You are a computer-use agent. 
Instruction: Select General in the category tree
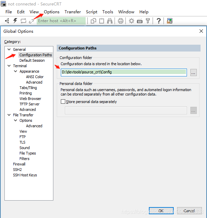19,49
